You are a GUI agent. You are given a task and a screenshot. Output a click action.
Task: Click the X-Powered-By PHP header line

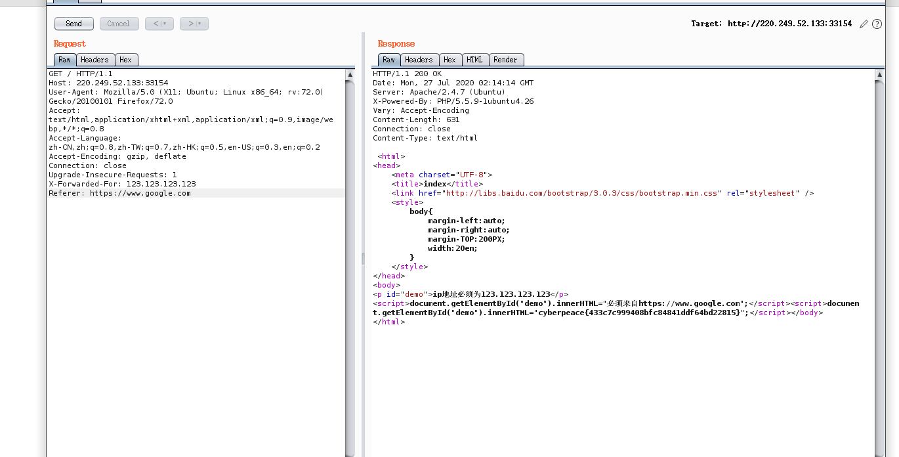[x=453, y=101]
